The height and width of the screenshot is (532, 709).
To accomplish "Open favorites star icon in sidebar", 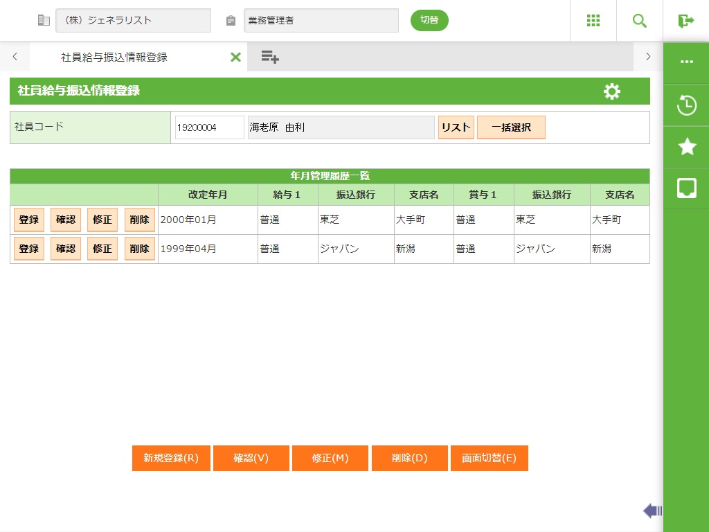I will click(686, 147).
